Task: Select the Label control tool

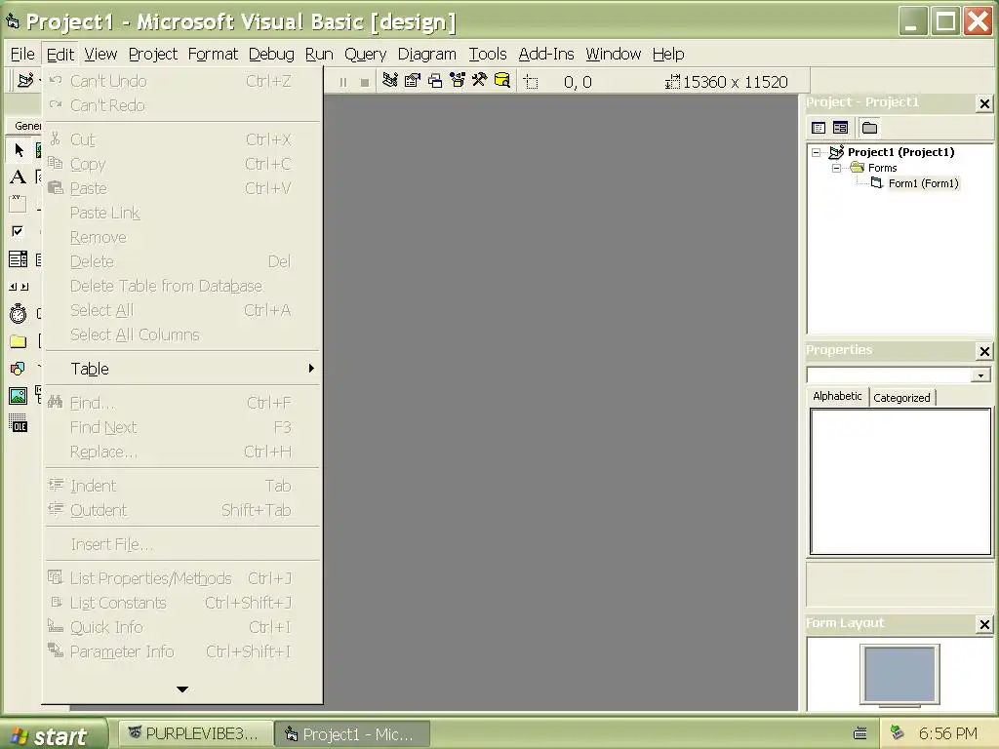Action: point(19,177)
